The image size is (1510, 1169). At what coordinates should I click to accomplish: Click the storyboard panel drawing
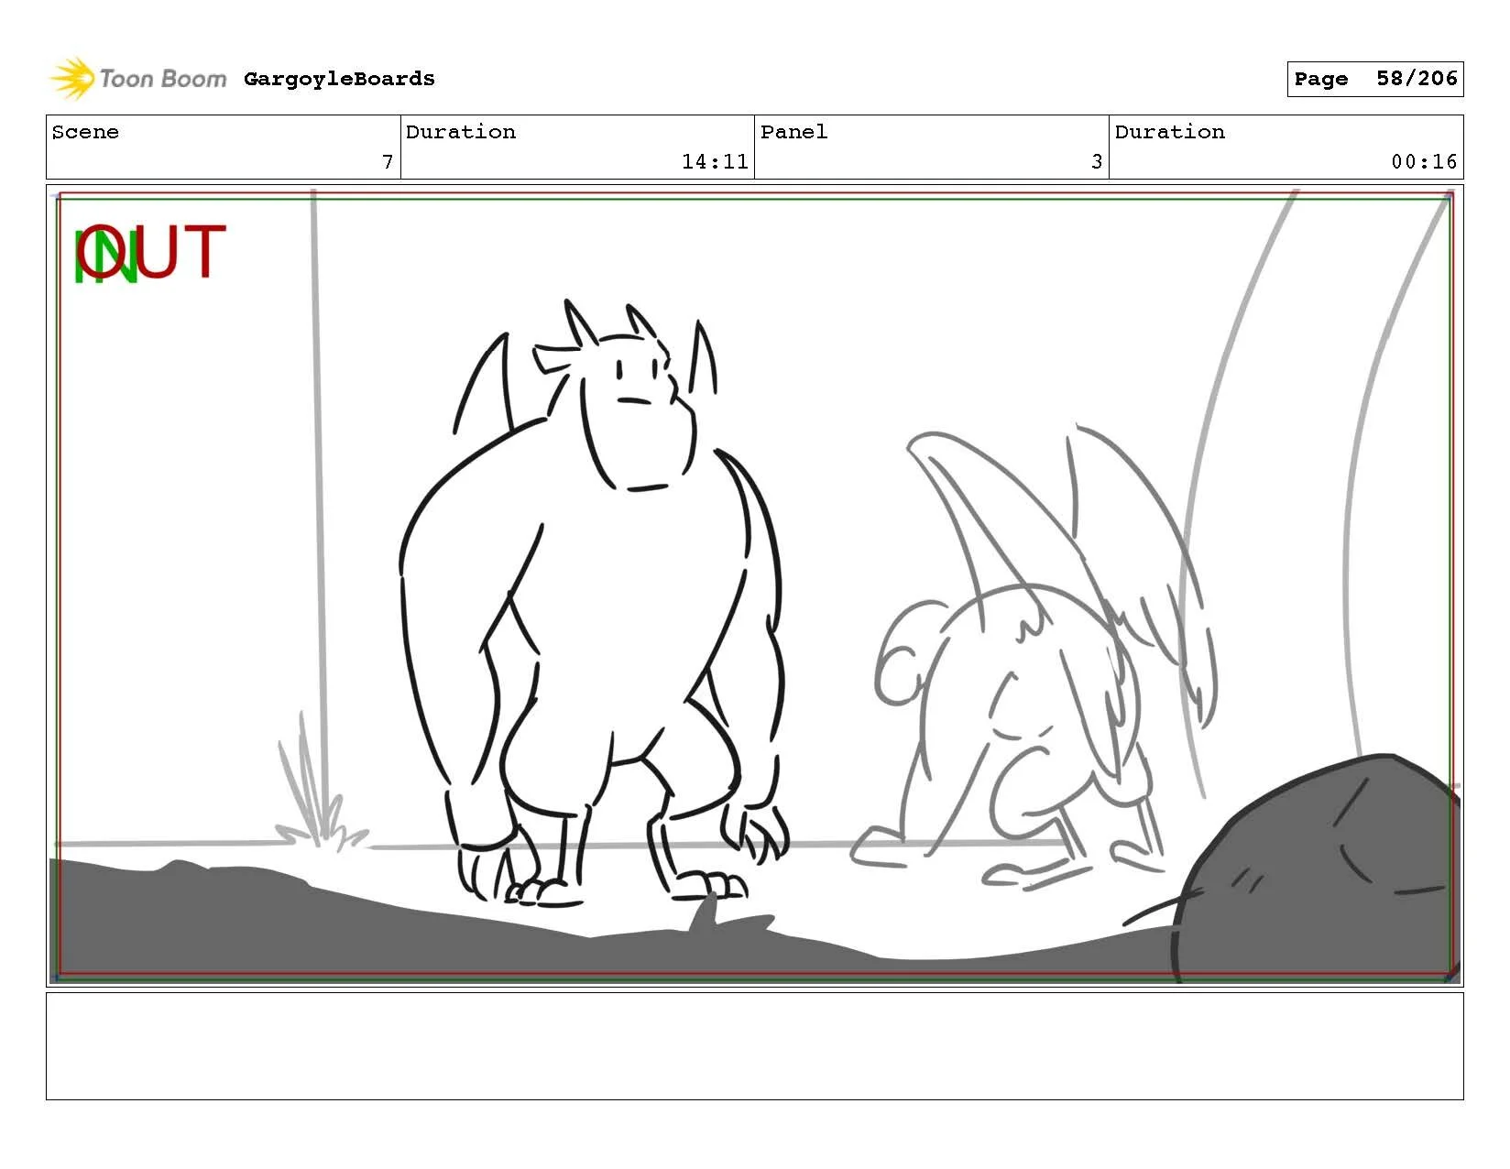754,585
